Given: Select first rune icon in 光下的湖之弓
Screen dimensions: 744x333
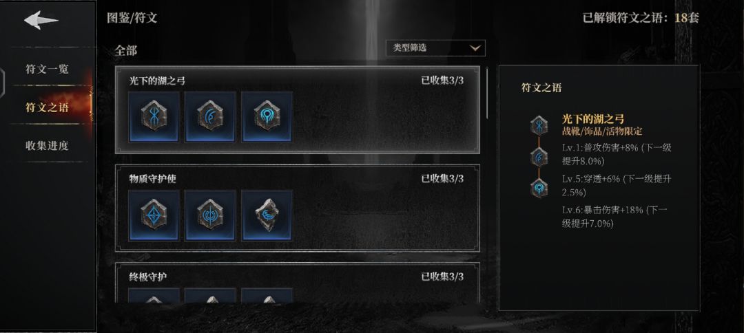Looking at the screenshot, I should (154, 116).
